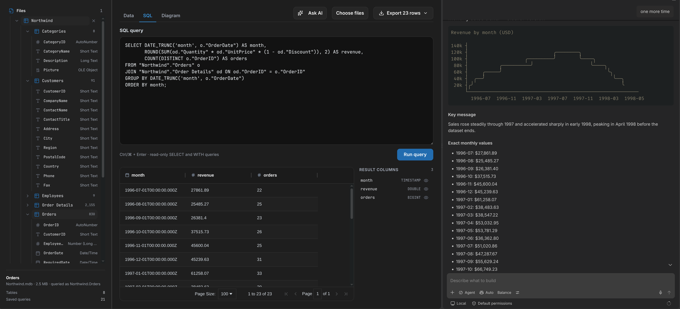Click the Saved queries entry

pyautogui.click(x=55, y=299)
